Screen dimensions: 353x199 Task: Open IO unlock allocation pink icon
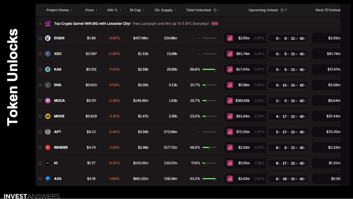230,163
